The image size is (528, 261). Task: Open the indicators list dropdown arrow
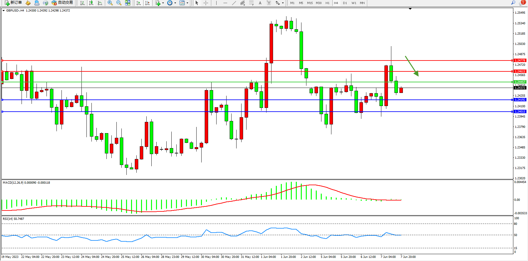pos(163,3)
